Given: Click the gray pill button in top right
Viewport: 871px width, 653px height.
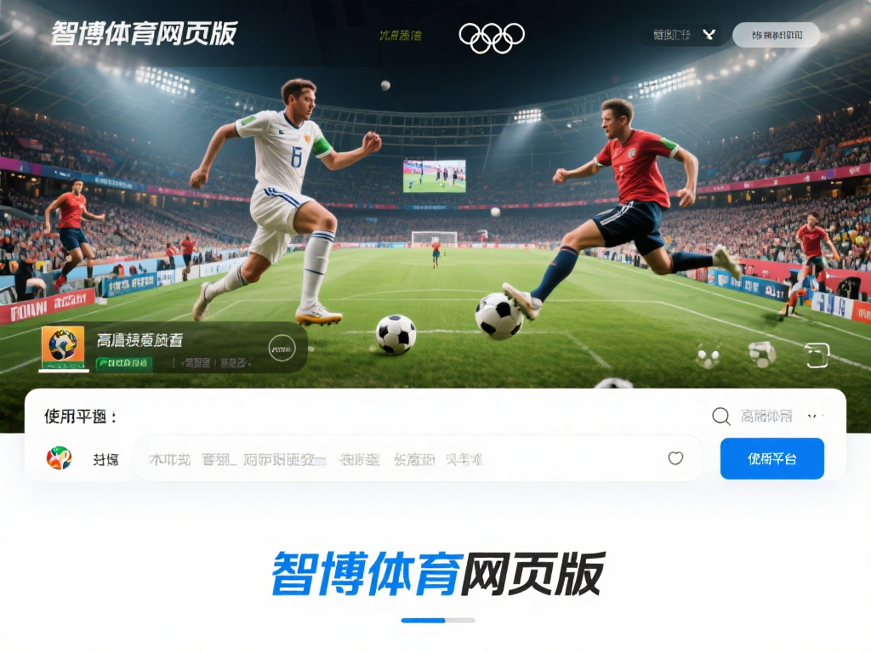Looking at the screenshot, I should 777,35.
